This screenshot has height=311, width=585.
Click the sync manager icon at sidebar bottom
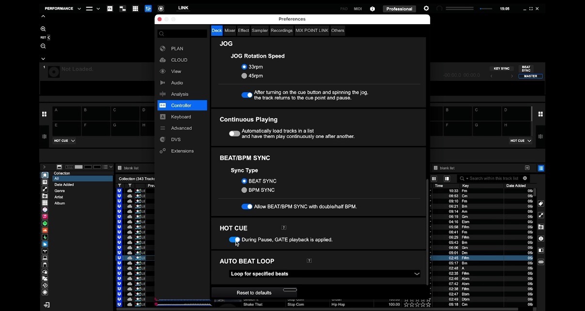click(x=46, y=305)
